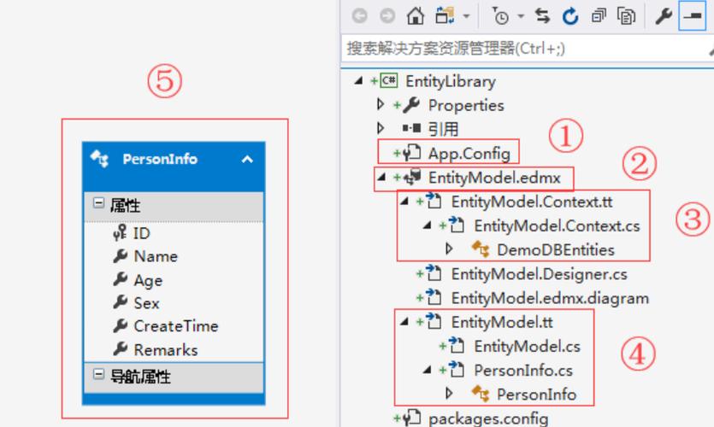Collapse the PersonInfo entity with chevron
The image size is (714, 427).
(247, 159)
